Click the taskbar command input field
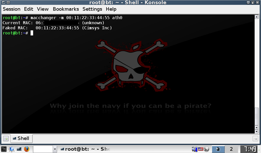Viewport: 261px width, 153px height. (x=43, y=149)
